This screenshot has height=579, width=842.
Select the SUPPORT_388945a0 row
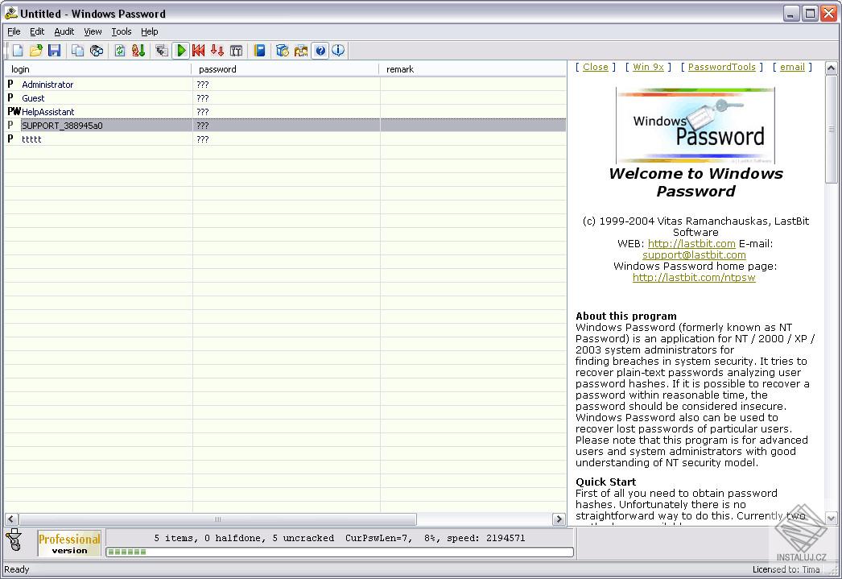(285, 125)
